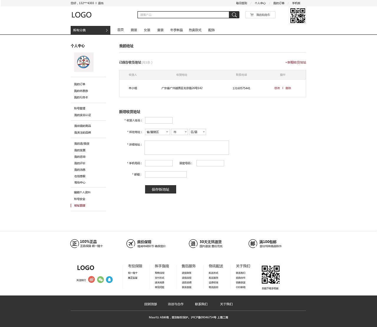Open the 区/县 district dropdown
377x327 pixels.
pos(198,132)
